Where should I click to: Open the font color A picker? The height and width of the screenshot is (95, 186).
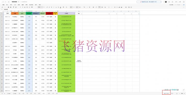60,7
